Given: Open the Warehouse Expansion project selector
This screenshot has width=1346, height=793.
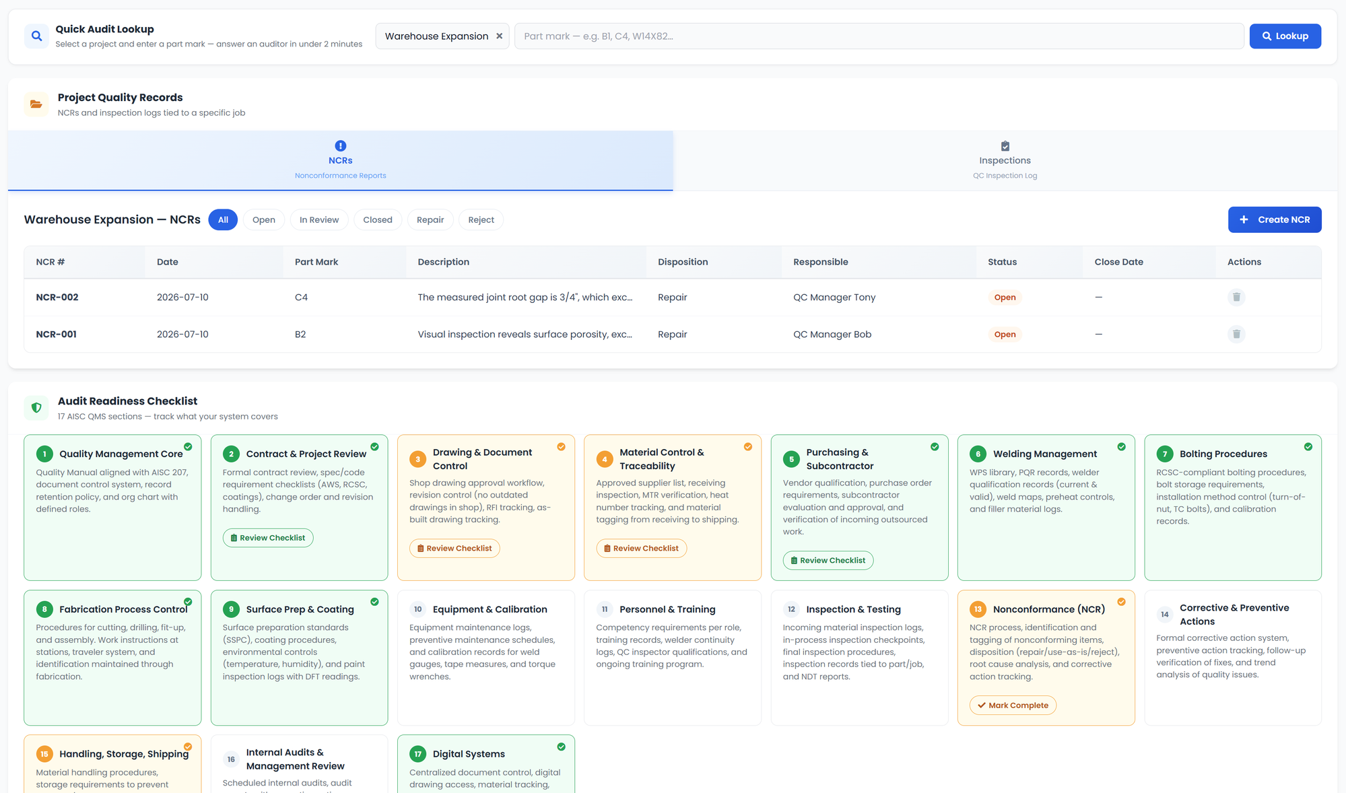Looking at the screenshot, I should pyautogui.click(x=442, y=36).
